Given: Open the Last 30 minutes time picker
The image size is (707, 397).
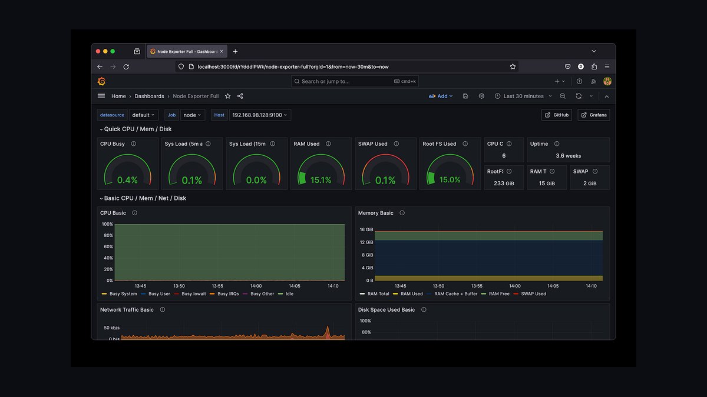Looking at the screenshot, I should click(x=523, y=96).
